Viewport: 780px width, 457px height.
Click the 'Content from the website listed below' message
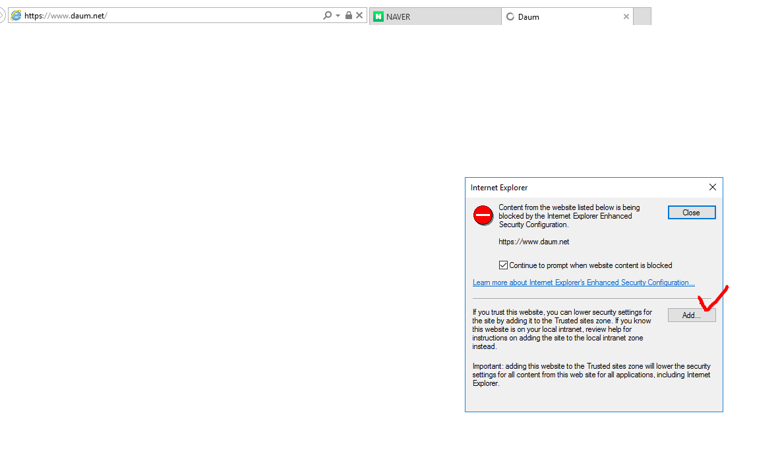coord(569,216)
